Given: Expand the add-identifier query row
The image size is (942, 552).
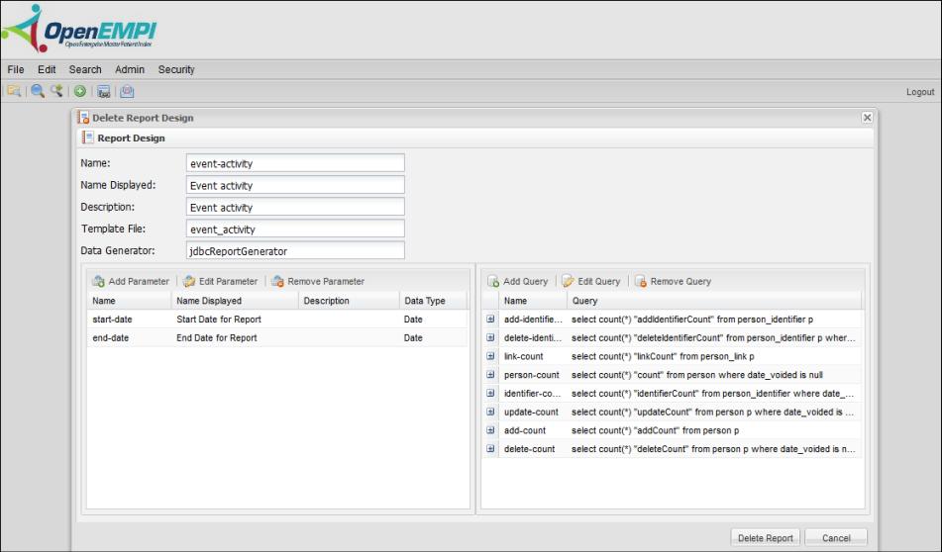Looking at the screenshot, I should coord(491,320).
